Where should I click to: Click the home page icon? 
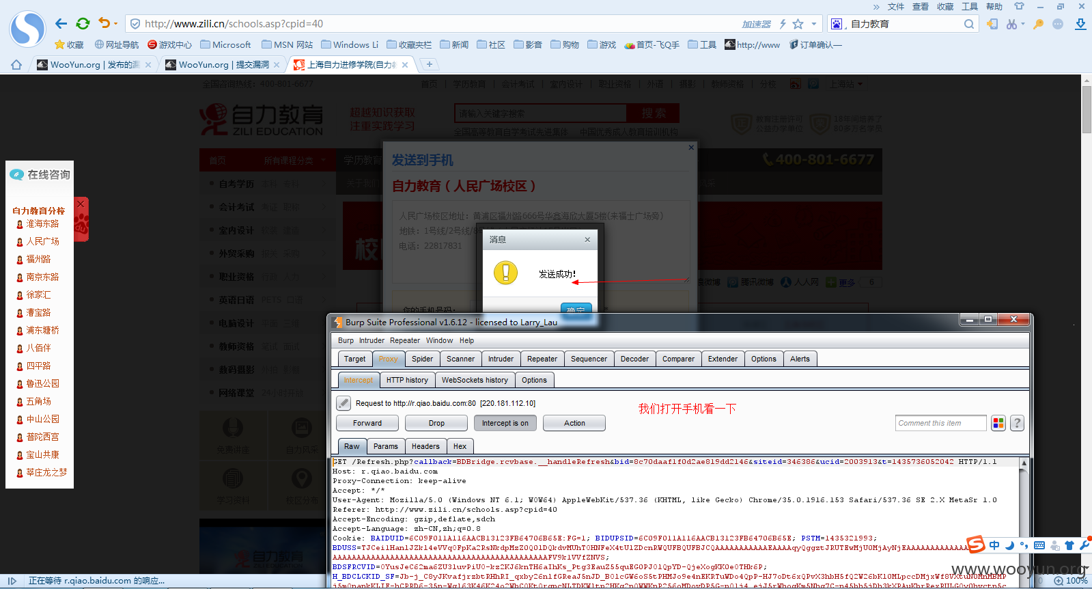(16, 64)
